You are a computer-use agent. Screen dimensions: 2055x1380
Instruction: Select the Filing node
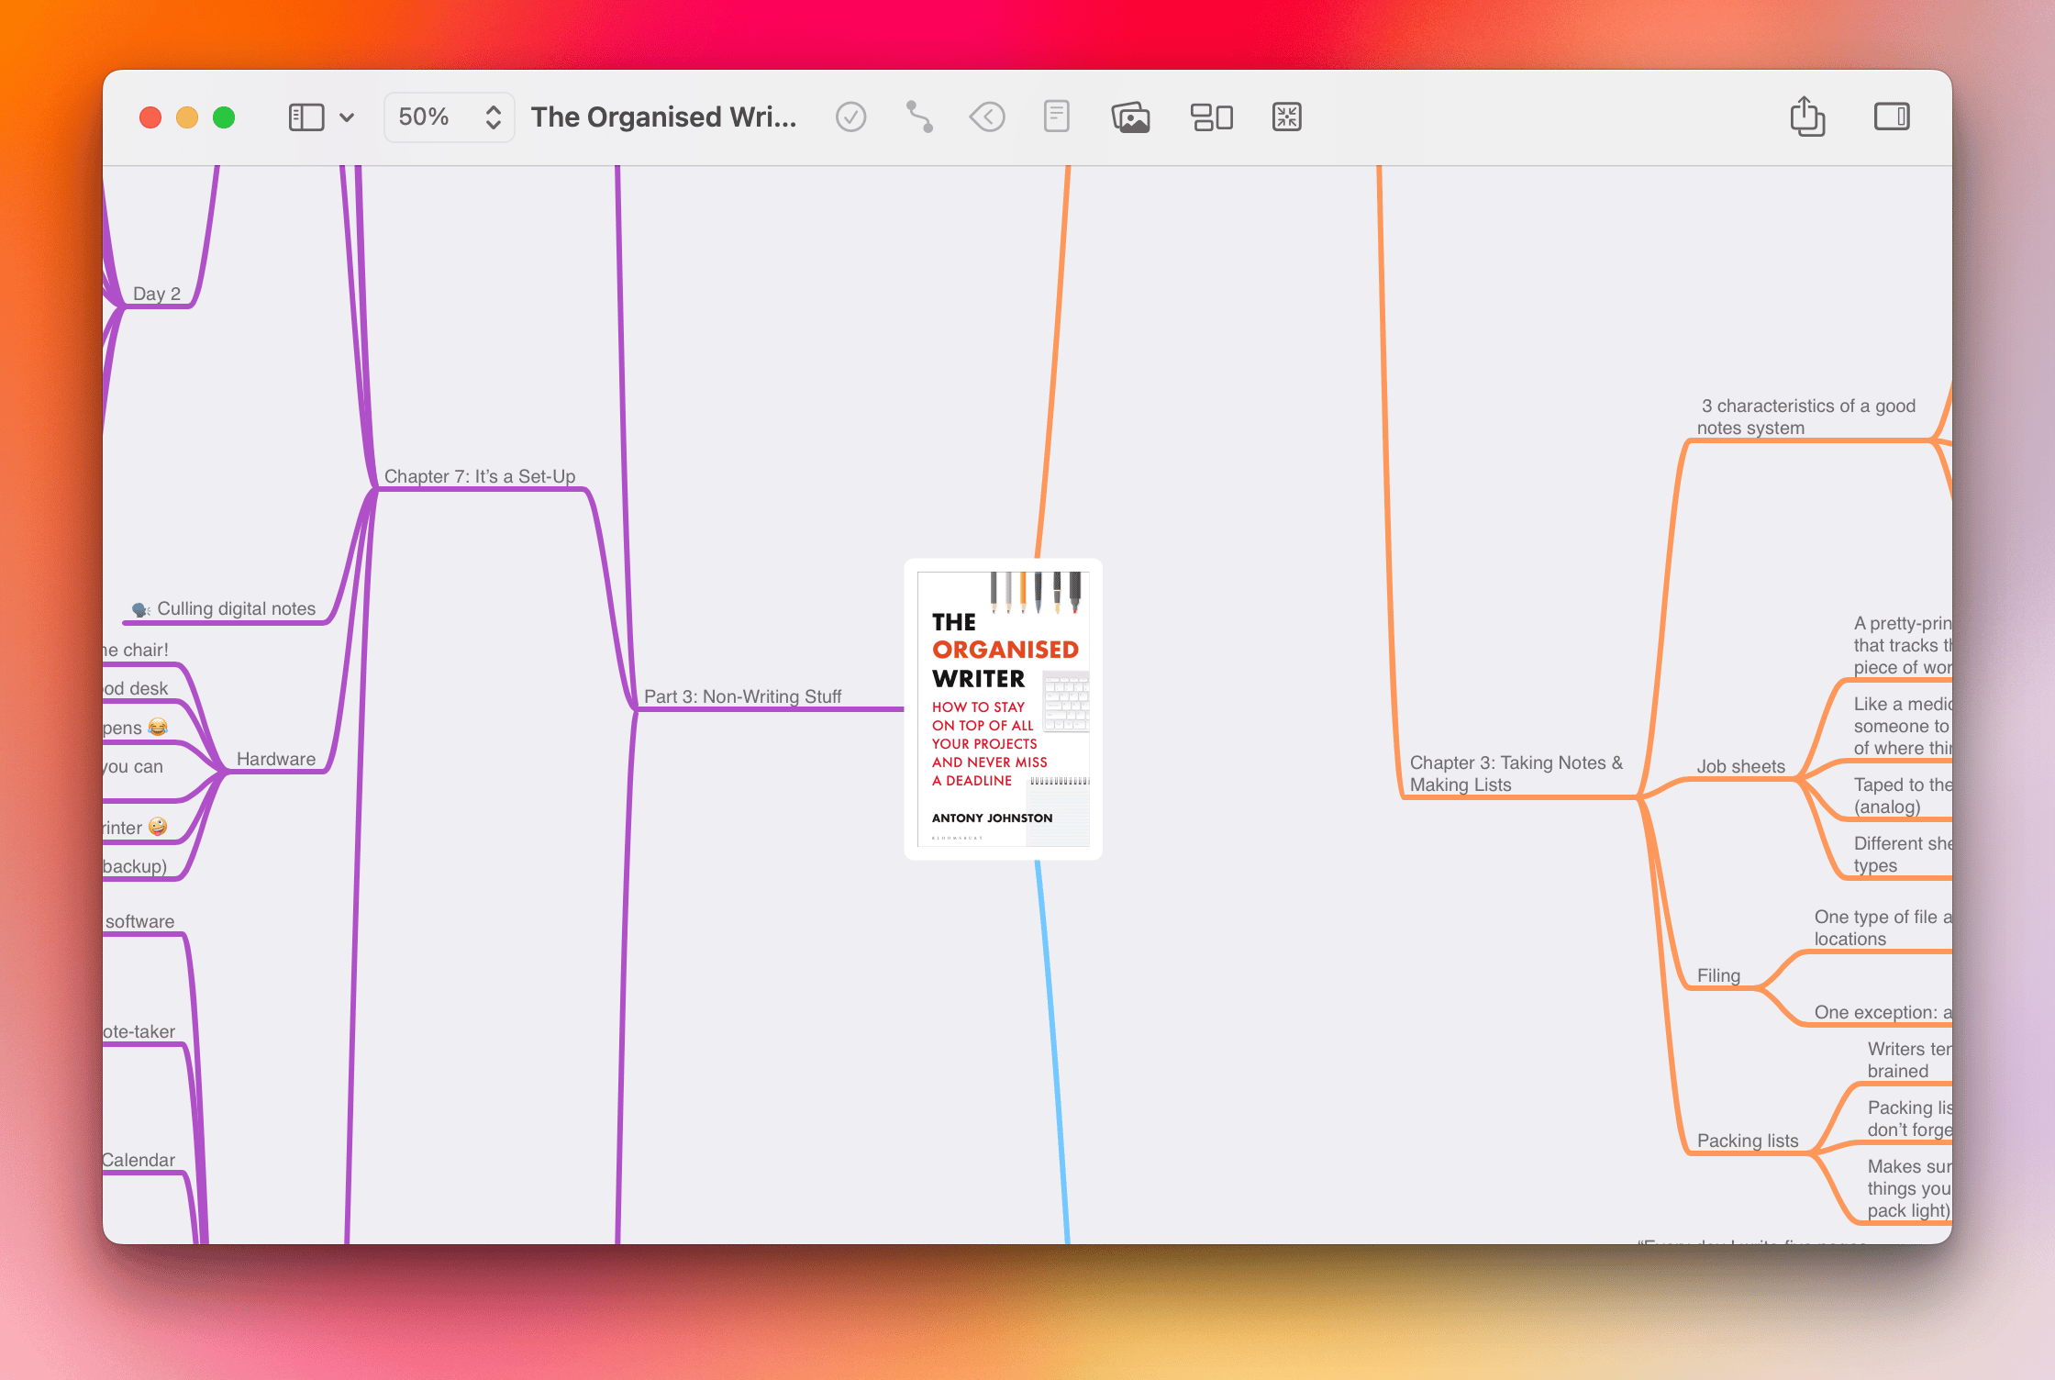pyautogui.click(x=1718, y=975)
